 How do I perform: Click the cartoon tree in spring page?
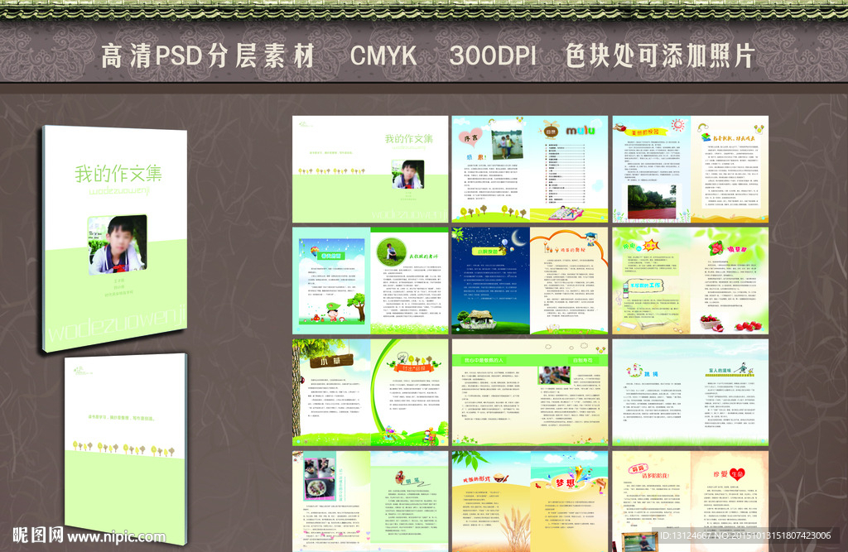click(356, 306)
